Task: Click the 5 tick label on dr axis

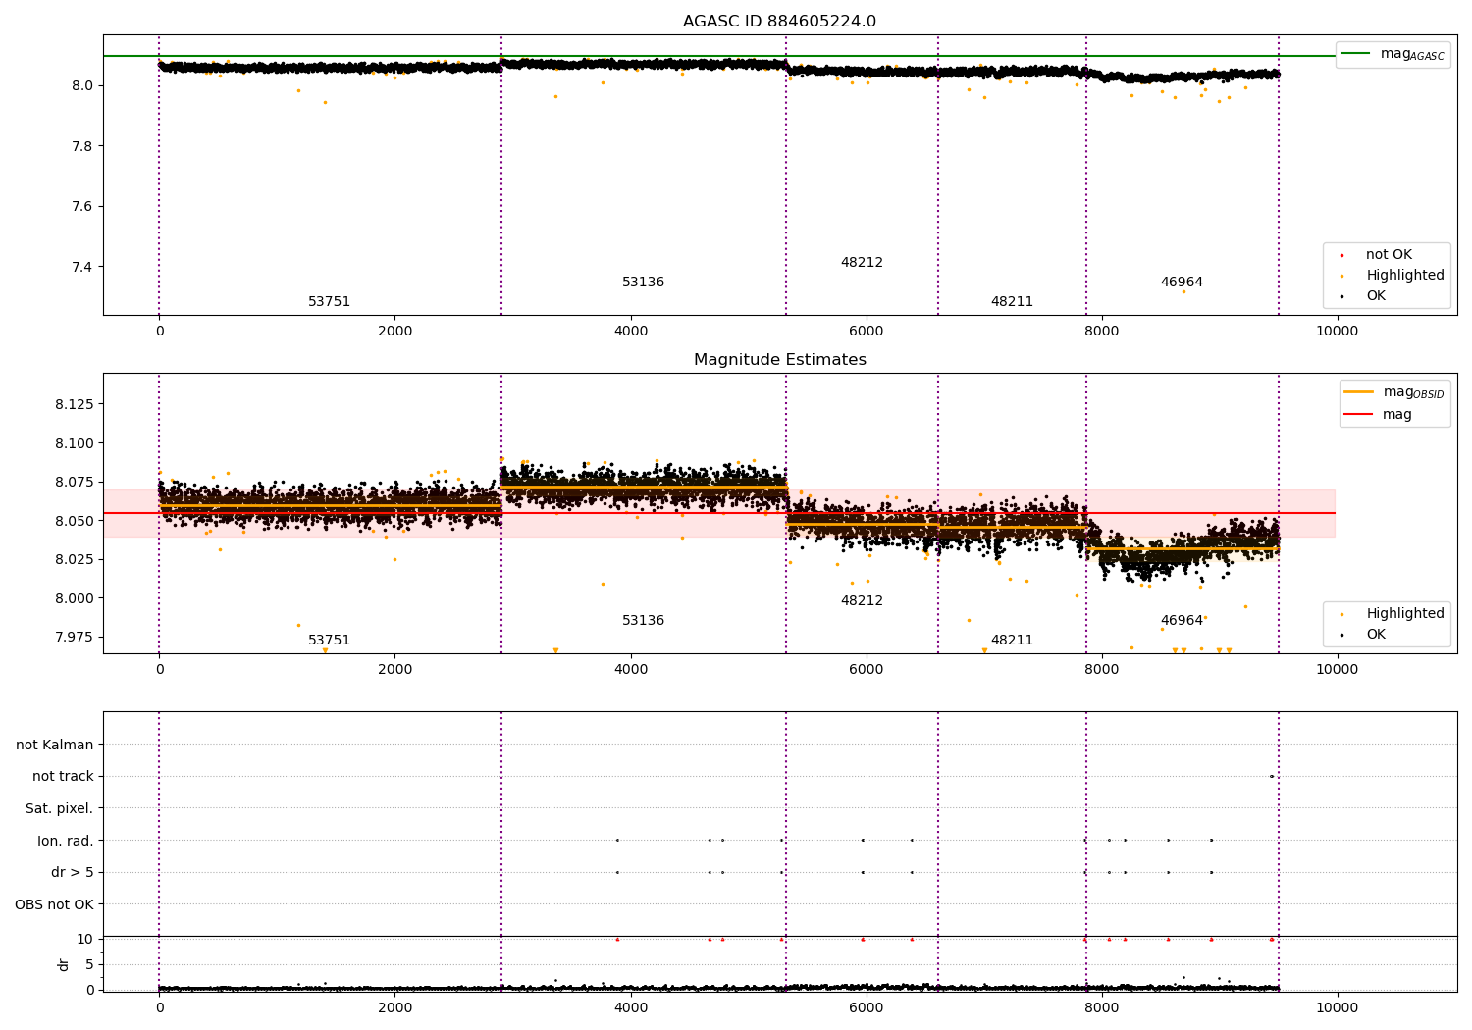Action: coord(89,964)
